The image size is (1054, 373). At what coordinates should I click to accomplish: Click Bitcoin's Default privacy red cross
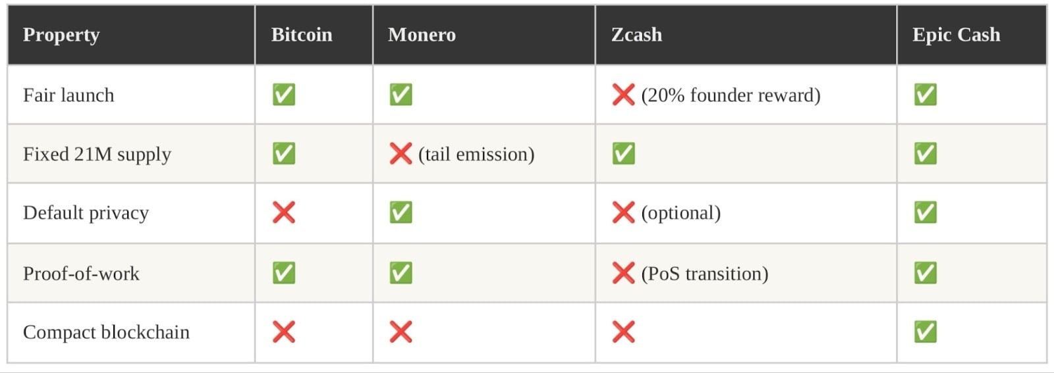[x=284, y=212]
